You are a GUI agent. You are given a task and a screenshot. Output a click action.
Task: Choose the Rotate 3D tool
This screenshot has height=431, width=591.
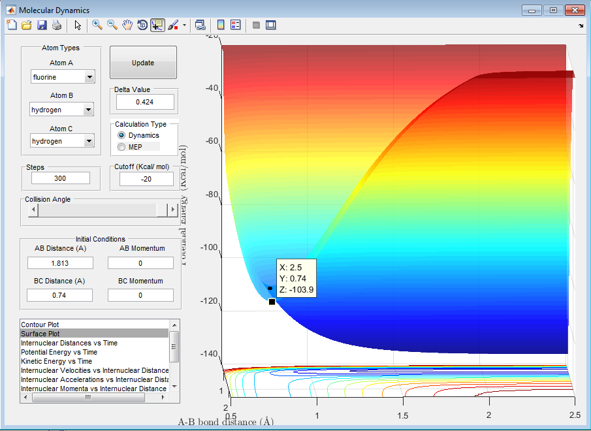click(142, 25)
